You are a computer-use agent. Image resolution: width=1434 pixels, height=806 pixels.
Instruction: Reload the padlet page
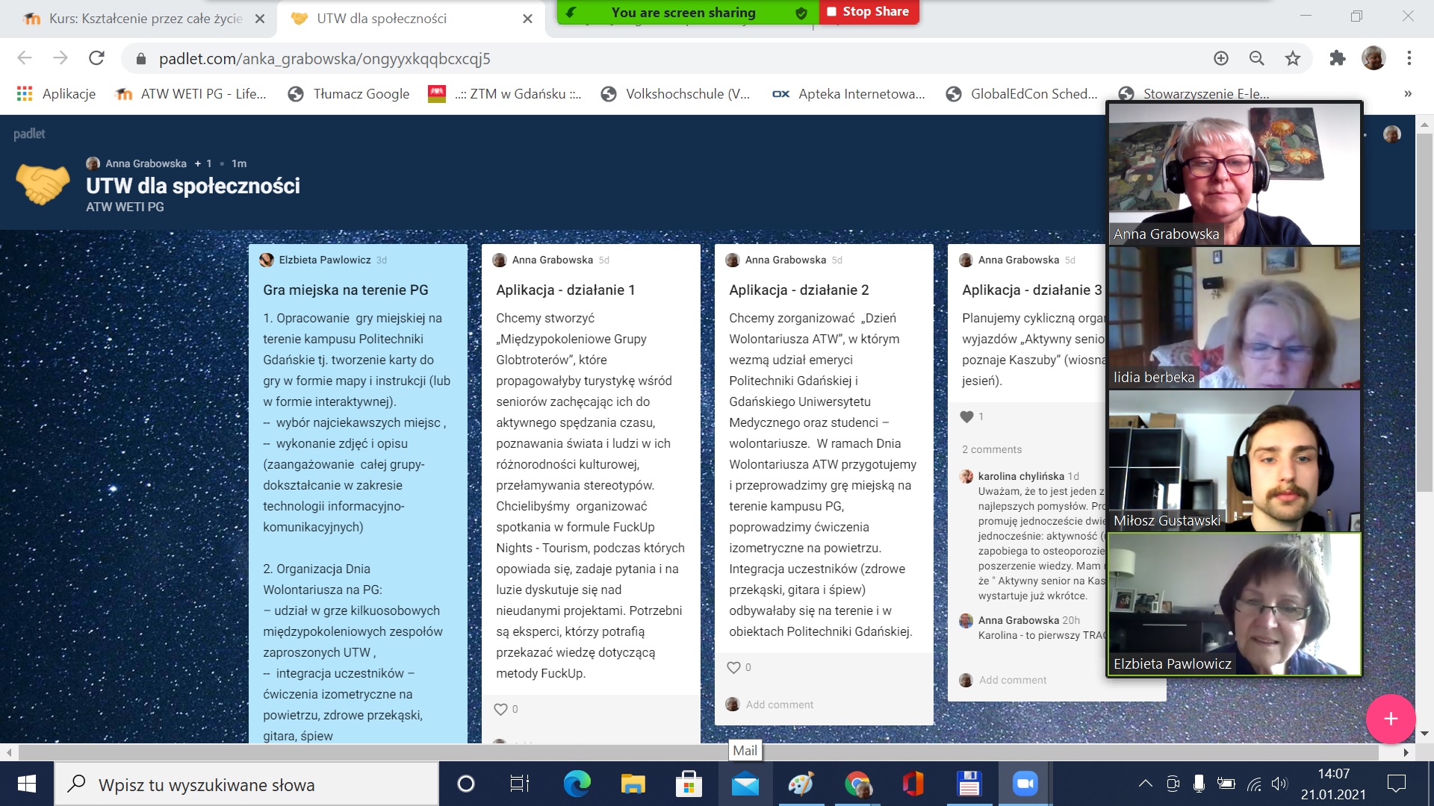[x=96, y=58]
